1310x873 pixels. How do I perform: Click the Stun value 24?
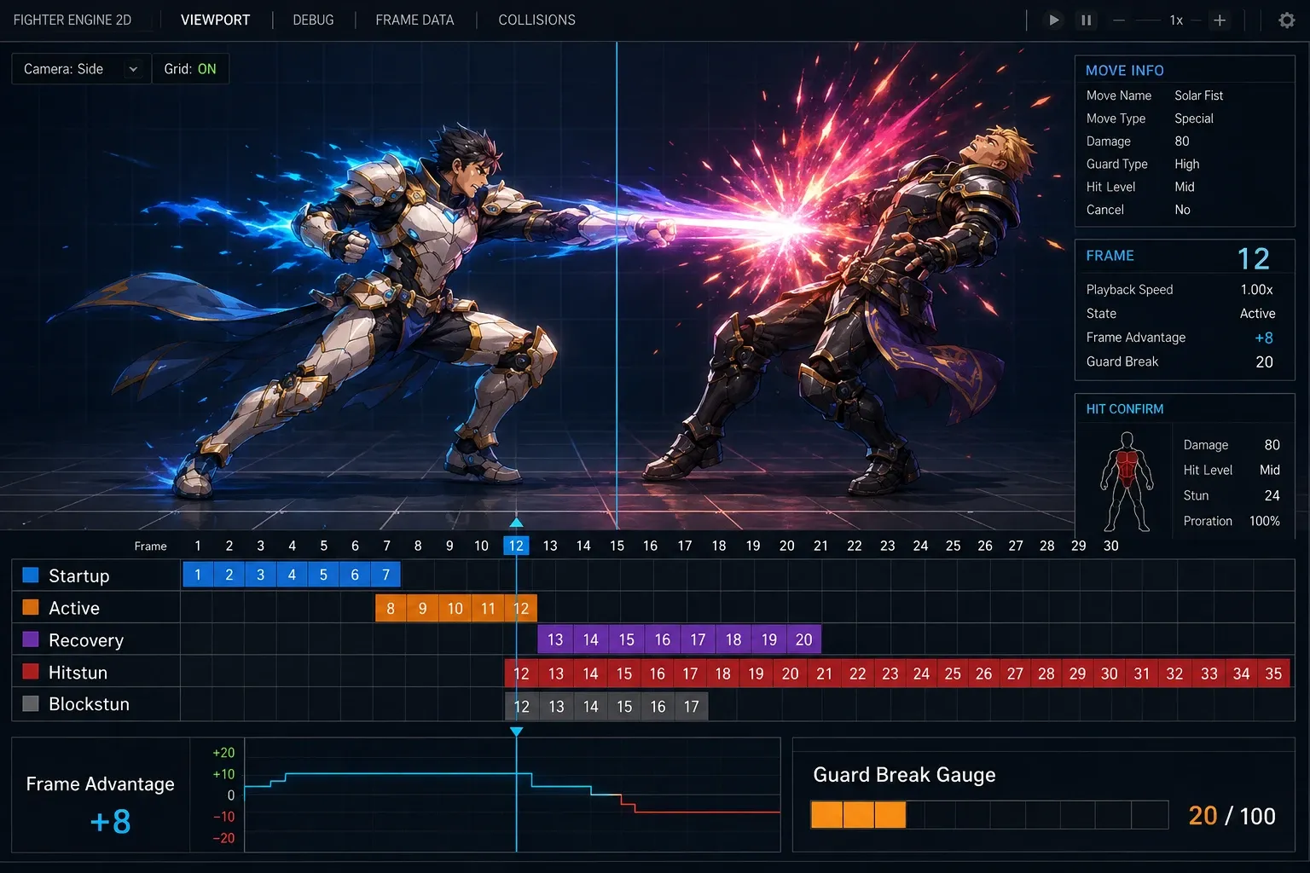[1272, 495]
